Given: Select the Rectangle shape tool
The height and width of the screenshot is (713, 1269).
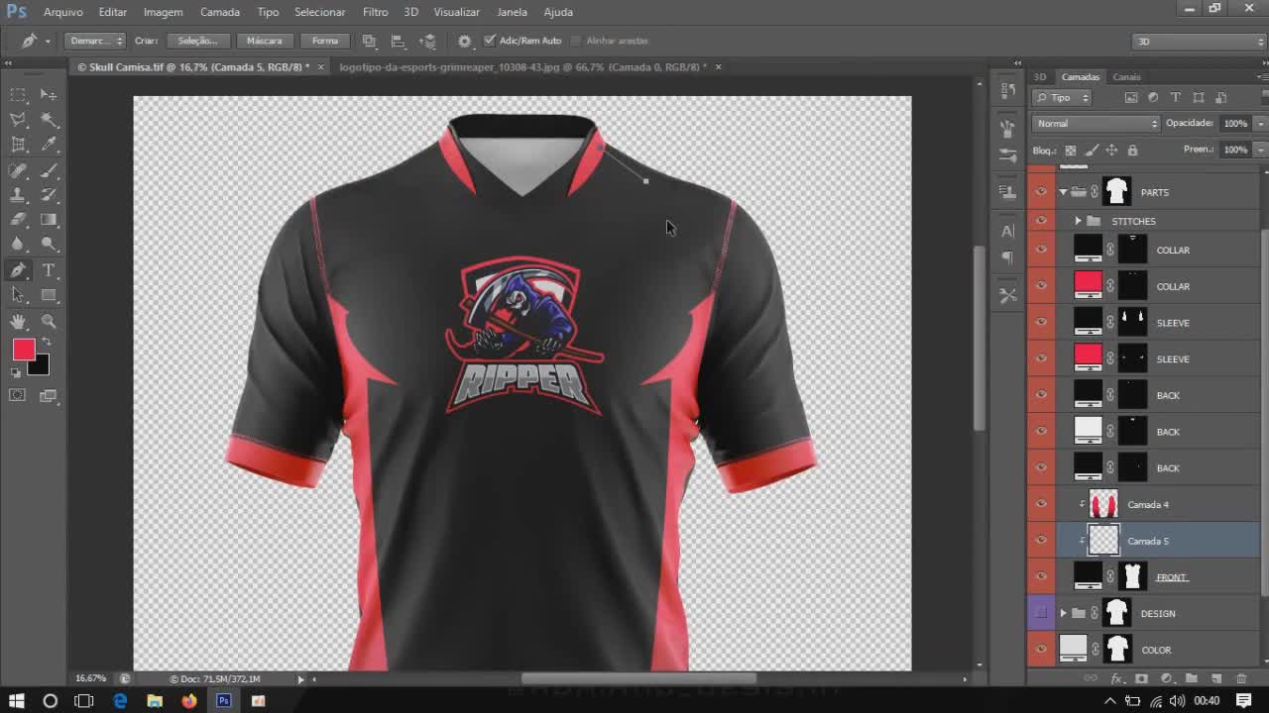Looking at the screenshot, I should tap(49, 295).
